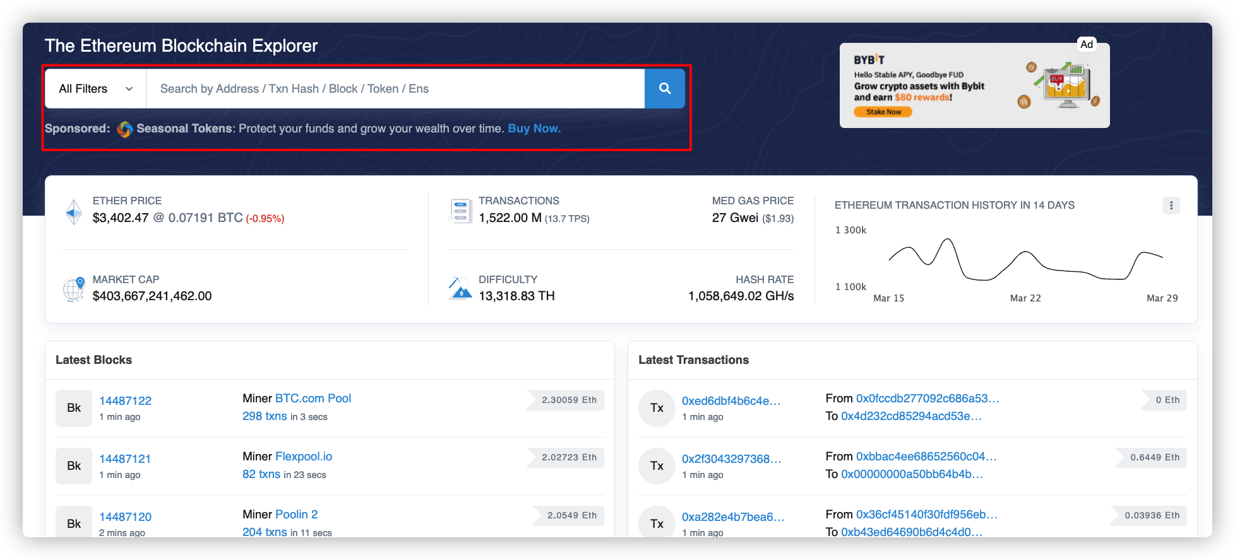Image resolution: width=1235 pixels, height=560 pixels.
Task: Open the Bybit ad banner
Action: pos(974,86)
